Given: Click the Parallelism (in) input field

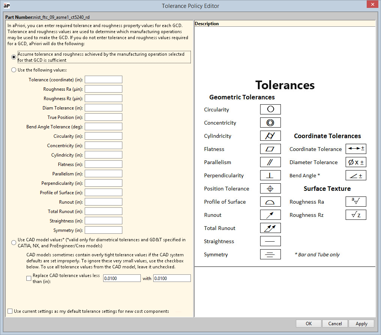Looking at the screenshot, I should 104,174.
